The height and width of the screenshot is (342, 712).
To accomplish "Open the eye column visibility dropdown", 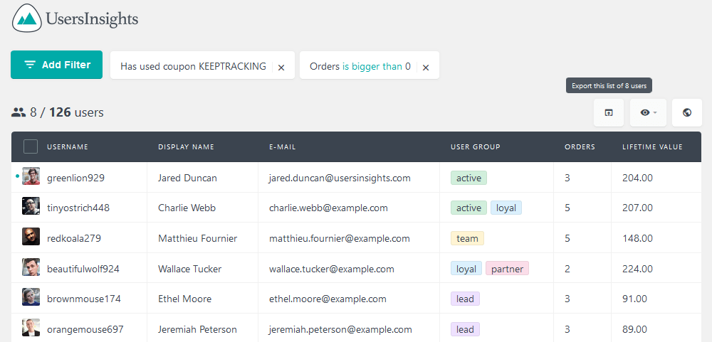I will click(x=648, y=112).
